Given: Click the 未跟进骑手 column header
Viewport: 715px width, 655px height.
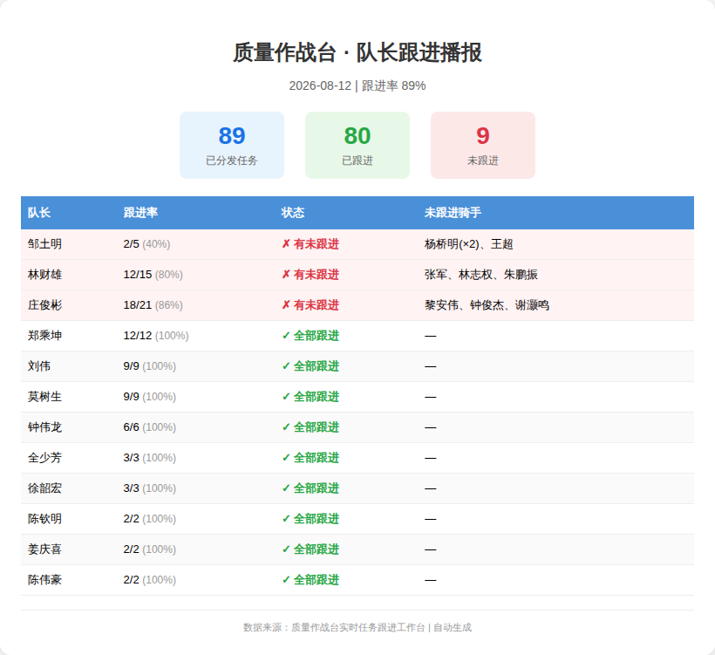Looking at the screenshot, I should point(453,213).
